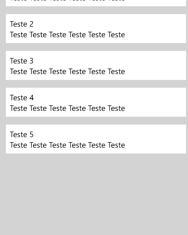The height and width of the screenshot is (235, 188).
Task: Click gray gap between Teste 2 and Teste 3
Action: [96, 47]
